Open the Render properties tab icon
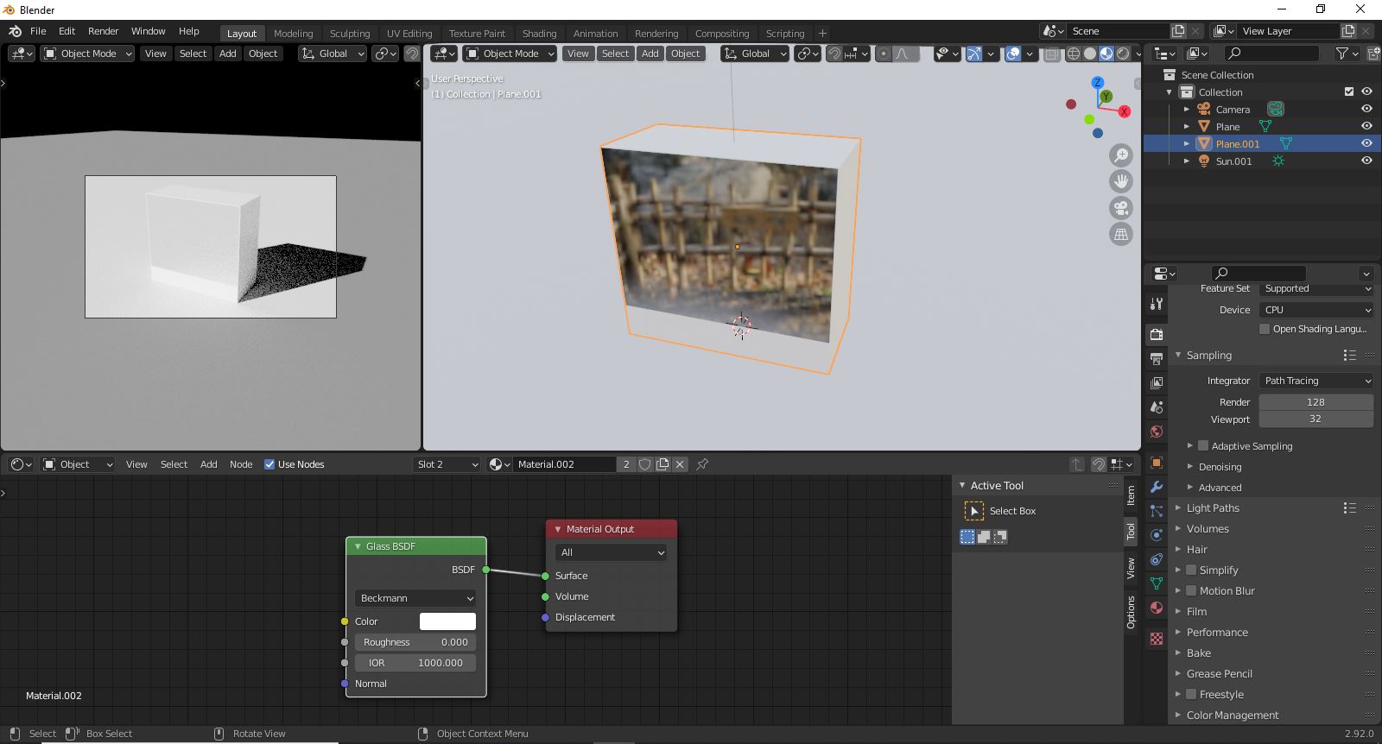Viewport: 1382px width, 744px height. (x=1157, y=334)
